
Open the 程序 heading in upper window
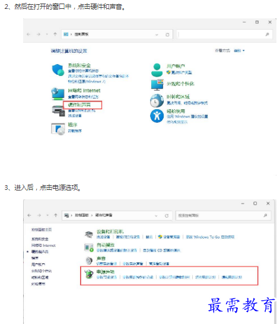(x=72, y=125)
